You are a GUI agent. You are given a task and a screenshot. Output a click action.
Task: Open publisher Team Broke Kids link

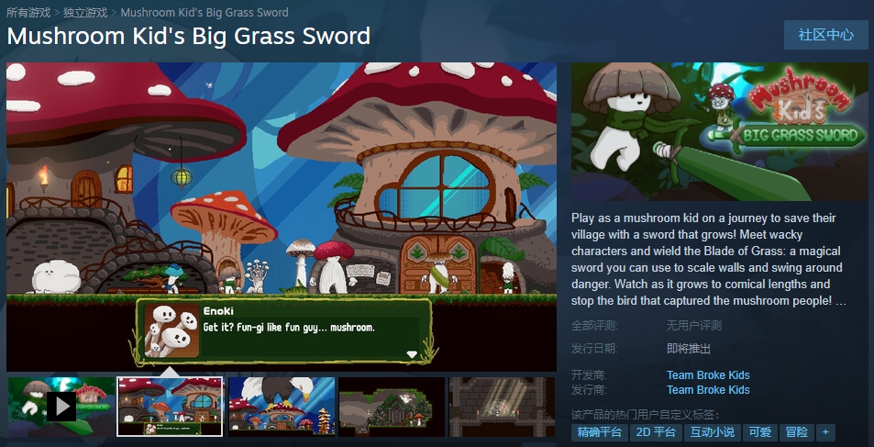708,389
